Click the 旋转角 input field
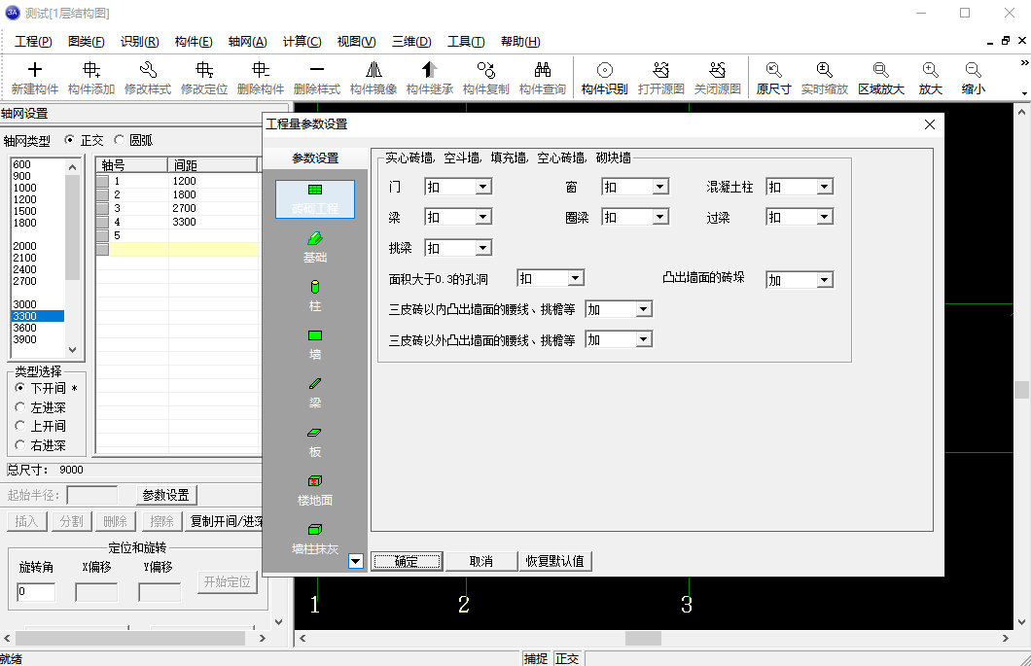This screenshot has width=1031, height=666. 36,592
